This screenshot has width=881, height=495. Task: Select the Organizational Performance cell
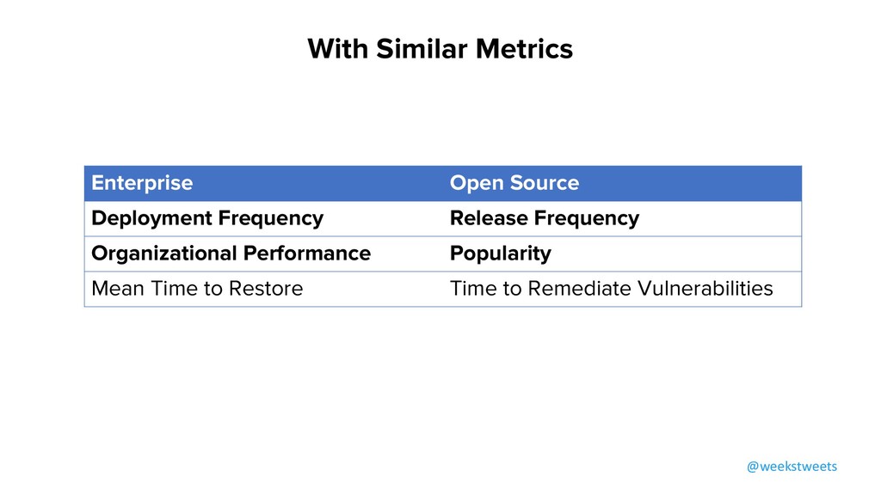point(263,254)
